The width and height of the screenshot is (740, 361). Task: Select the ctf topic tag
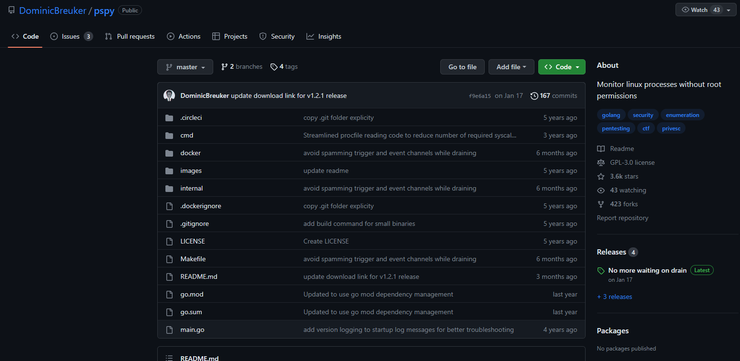[x=646, y=128]
